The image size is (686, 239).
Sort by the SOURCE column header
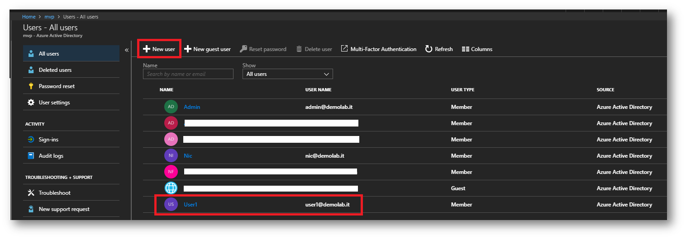(605, 90)
